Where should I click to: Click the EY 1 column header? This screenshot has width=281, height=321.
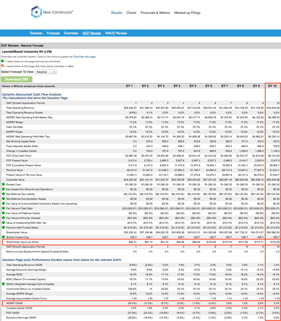[129, 86]
